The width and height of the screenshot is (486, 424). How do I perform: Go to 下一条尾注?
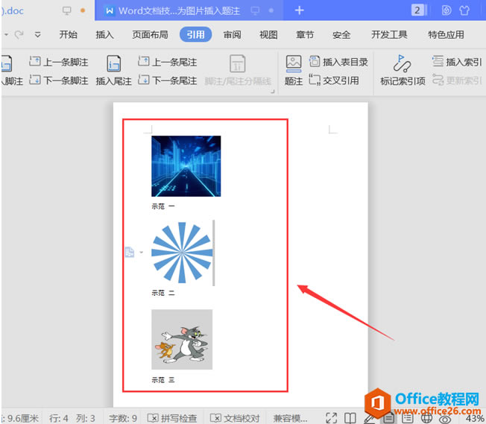168,80
